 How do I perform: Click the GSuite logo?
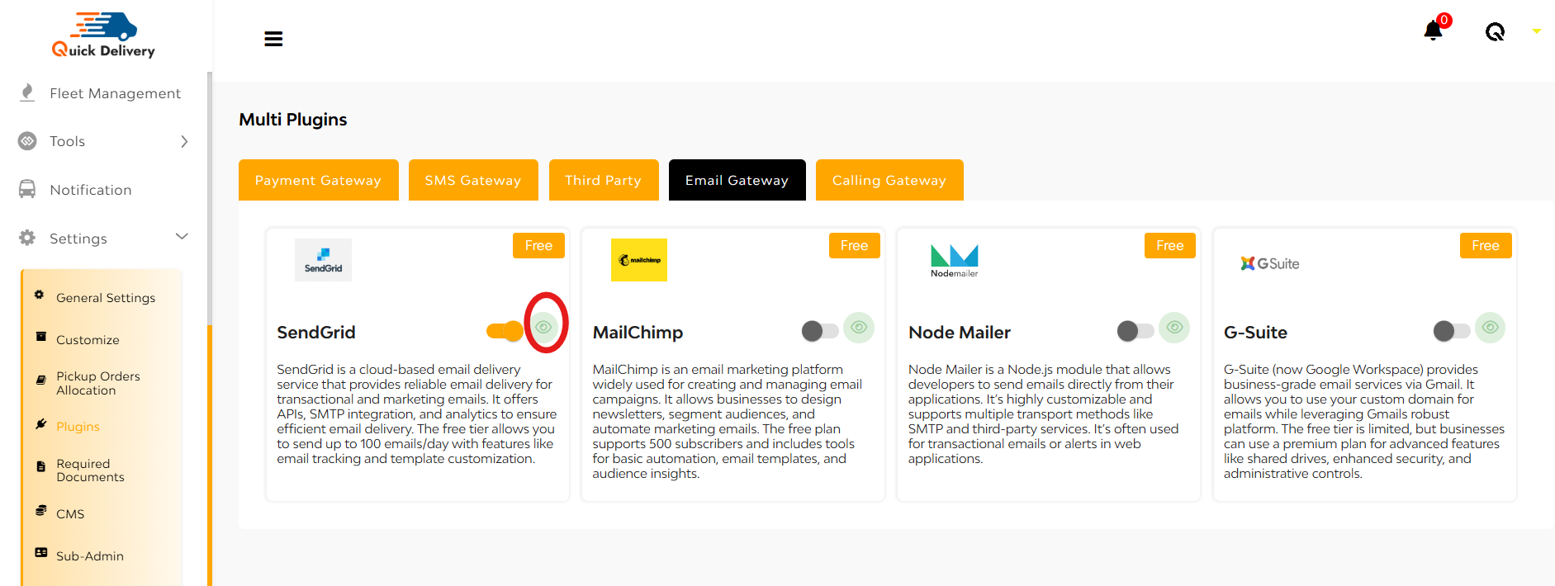pos(1270,263)
